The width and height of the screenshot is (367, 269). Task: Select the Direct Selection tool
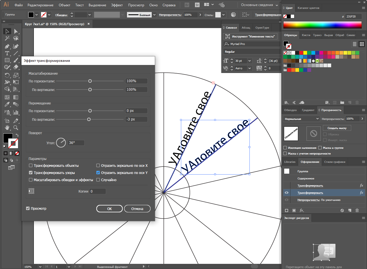16,31
